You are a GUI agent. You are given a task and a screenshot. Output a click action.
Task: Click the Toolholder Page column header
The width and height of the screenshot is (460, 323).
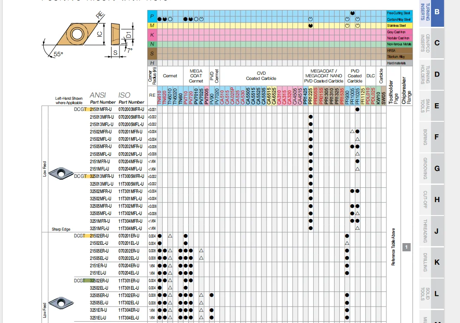click(x=393, y=92)
